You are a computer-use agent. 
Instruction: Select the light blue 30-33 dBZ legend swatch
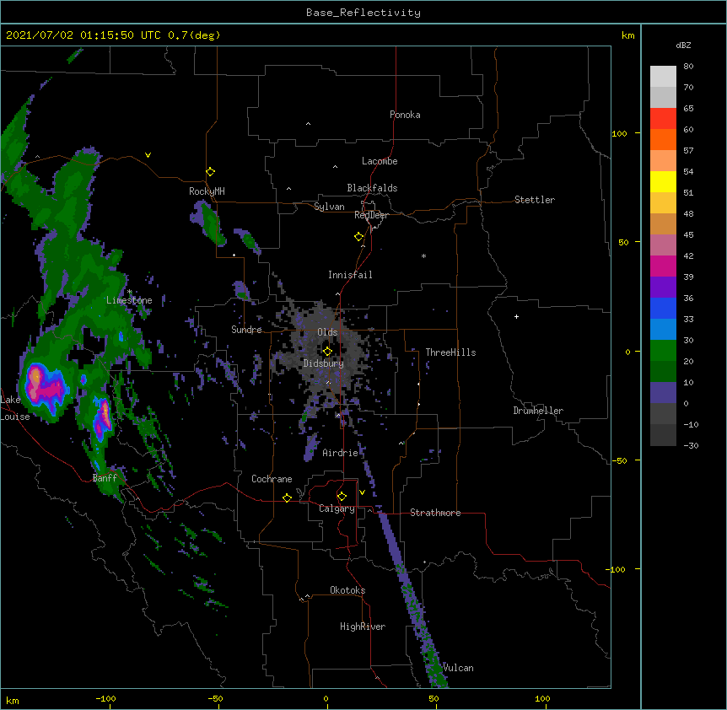tap(663, 330)
